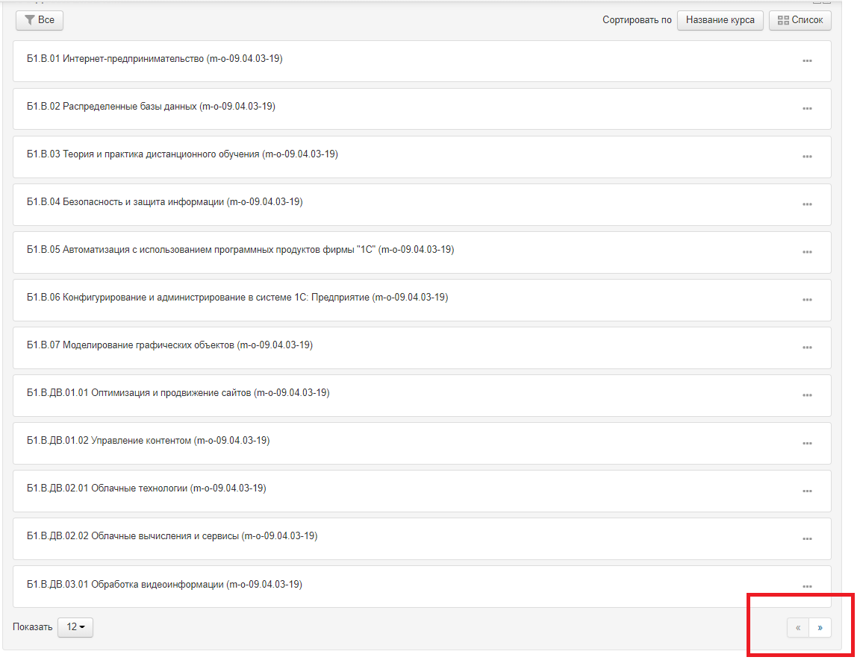Open actions menu for Облачные вычисления и сервисы
The height and width of the screenshot is (660, 860).
pyautogui.click(x=807, y=538)
